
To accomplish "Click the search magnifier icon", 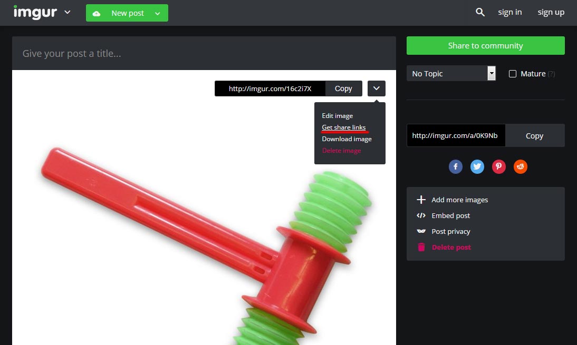I will (x=480, y=12).
